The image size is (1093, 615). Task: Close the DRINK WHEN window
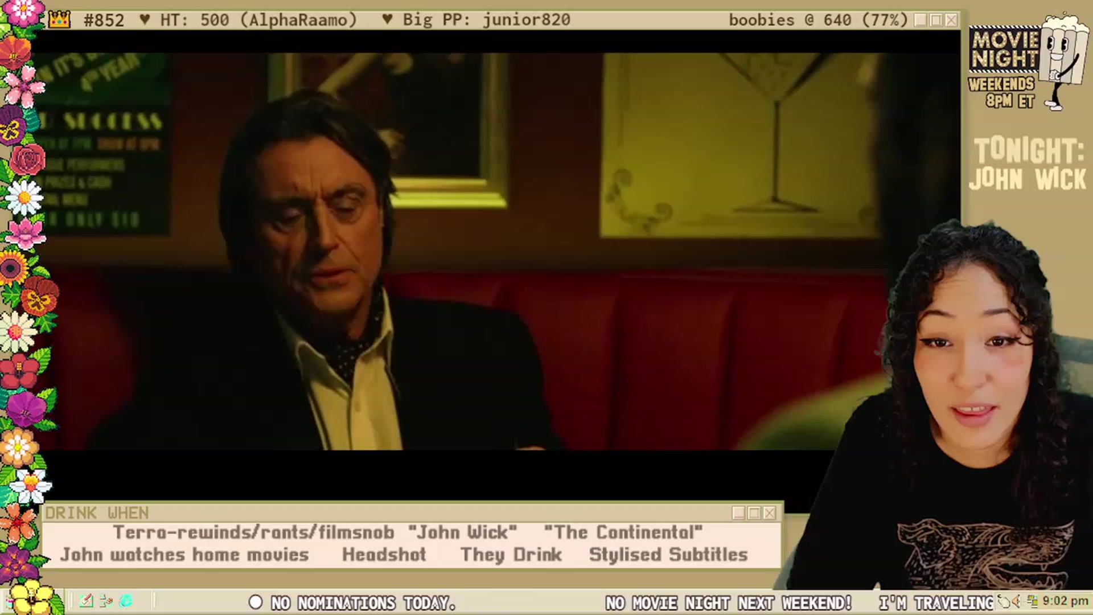pos(770,513)
